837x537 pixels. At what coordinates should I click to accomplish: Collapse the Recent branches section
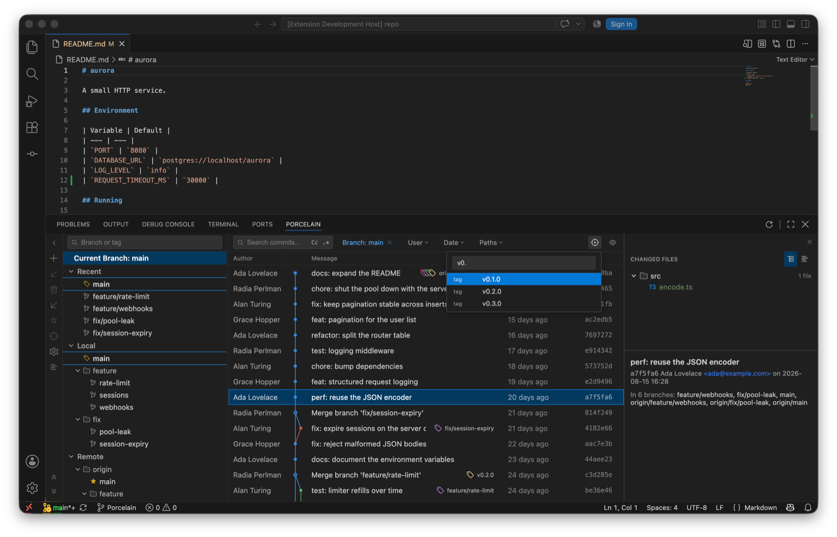pyautogui.click(x=72, y=271)
